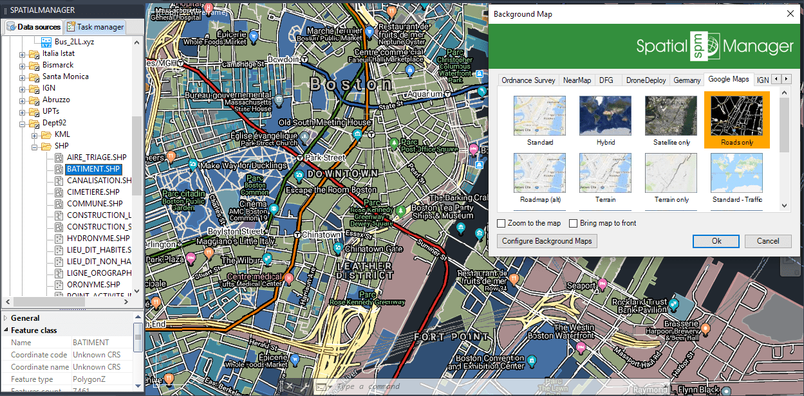Click the LIEU_DIT_NON_HA point layer icon
The image size is (804, 396).
click(59, 262)
